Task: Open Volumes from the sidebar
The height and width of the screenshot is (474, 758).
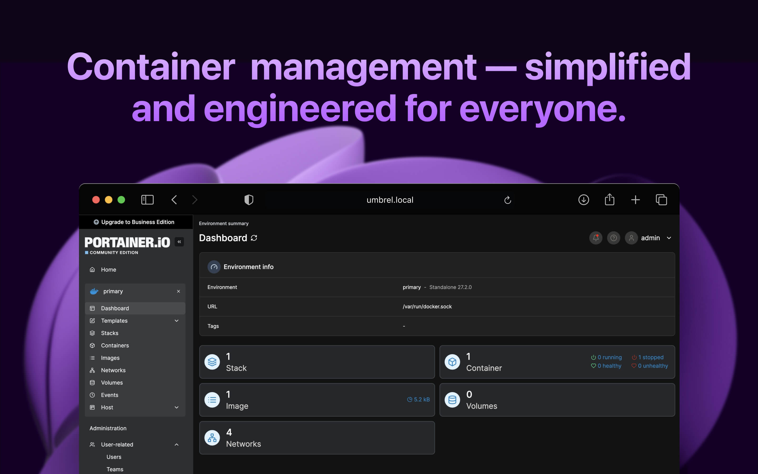Action: 112,382
